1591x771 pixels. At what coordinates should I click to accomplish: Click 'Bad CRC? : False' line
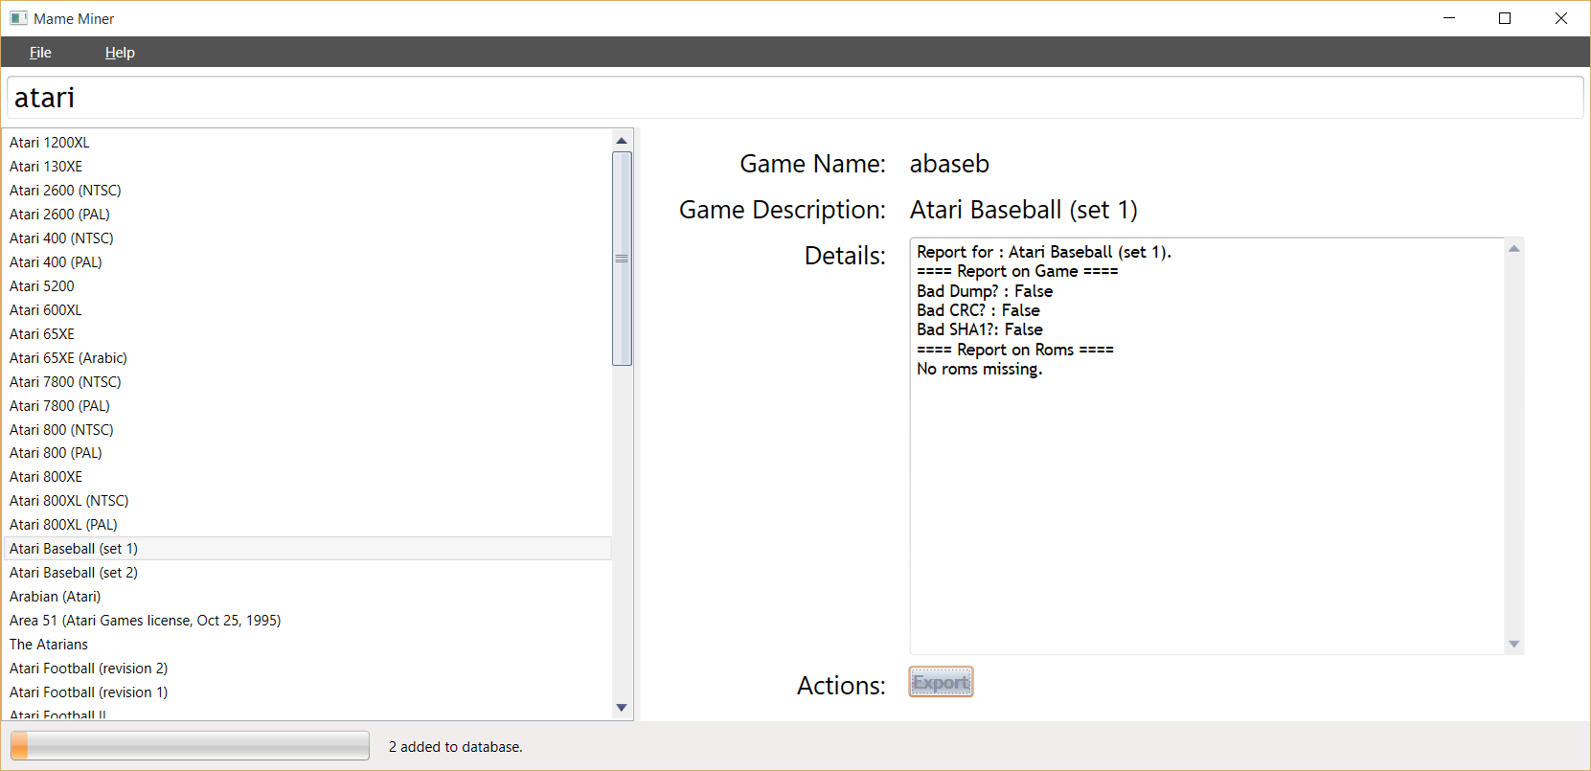[978, 310]
